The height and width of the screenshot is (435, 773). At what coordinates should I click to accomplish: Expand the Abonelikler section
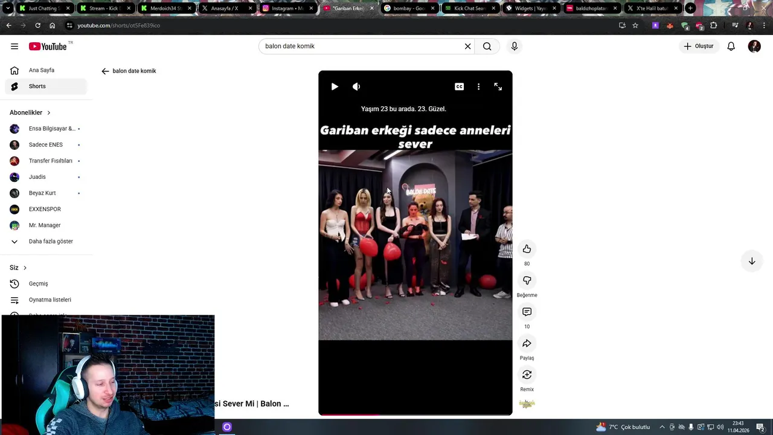tap(30, 112)
